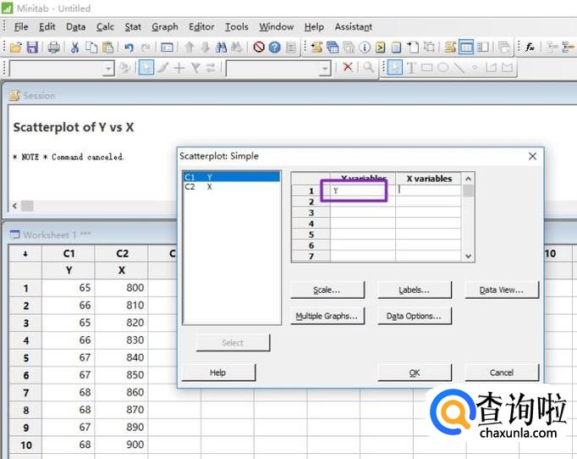Copy selection with the copy icon
577x459 pixels.
coord(91,47)
